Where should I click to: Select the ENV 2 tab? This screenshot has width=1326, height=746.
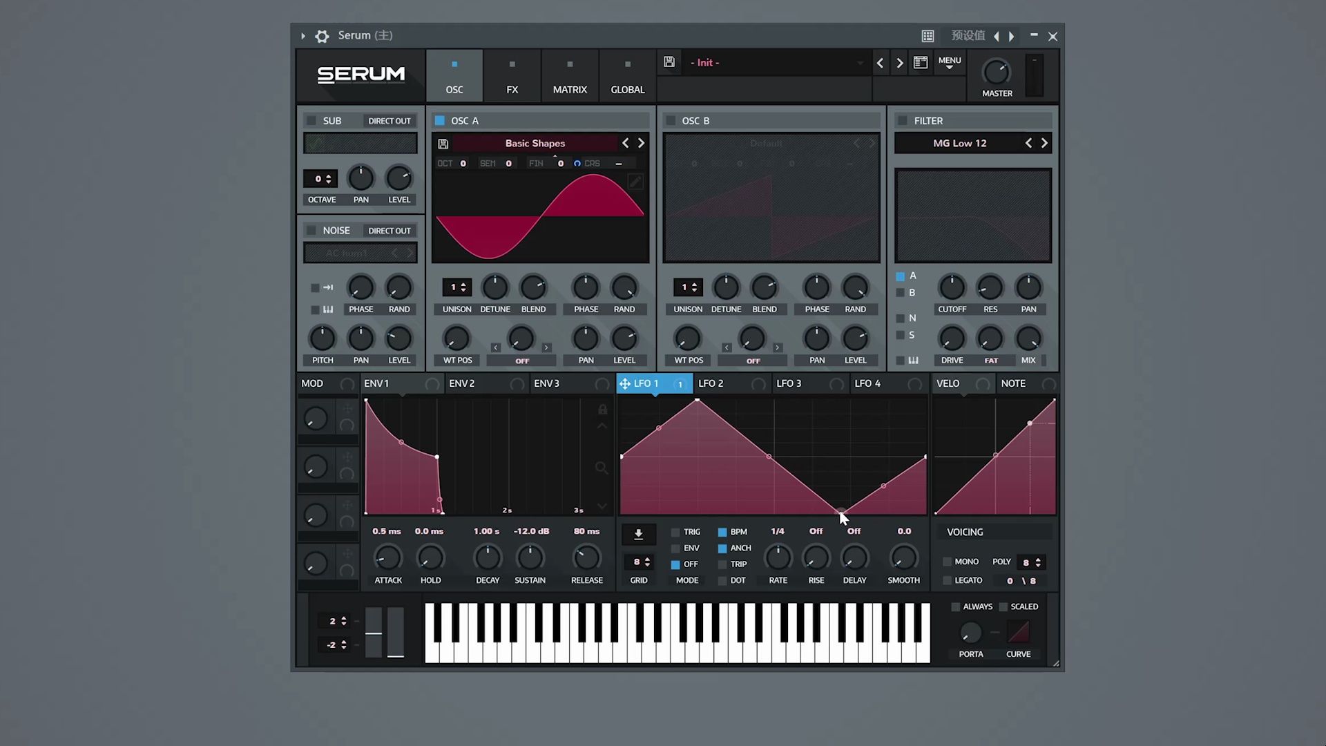click(486, 383)
